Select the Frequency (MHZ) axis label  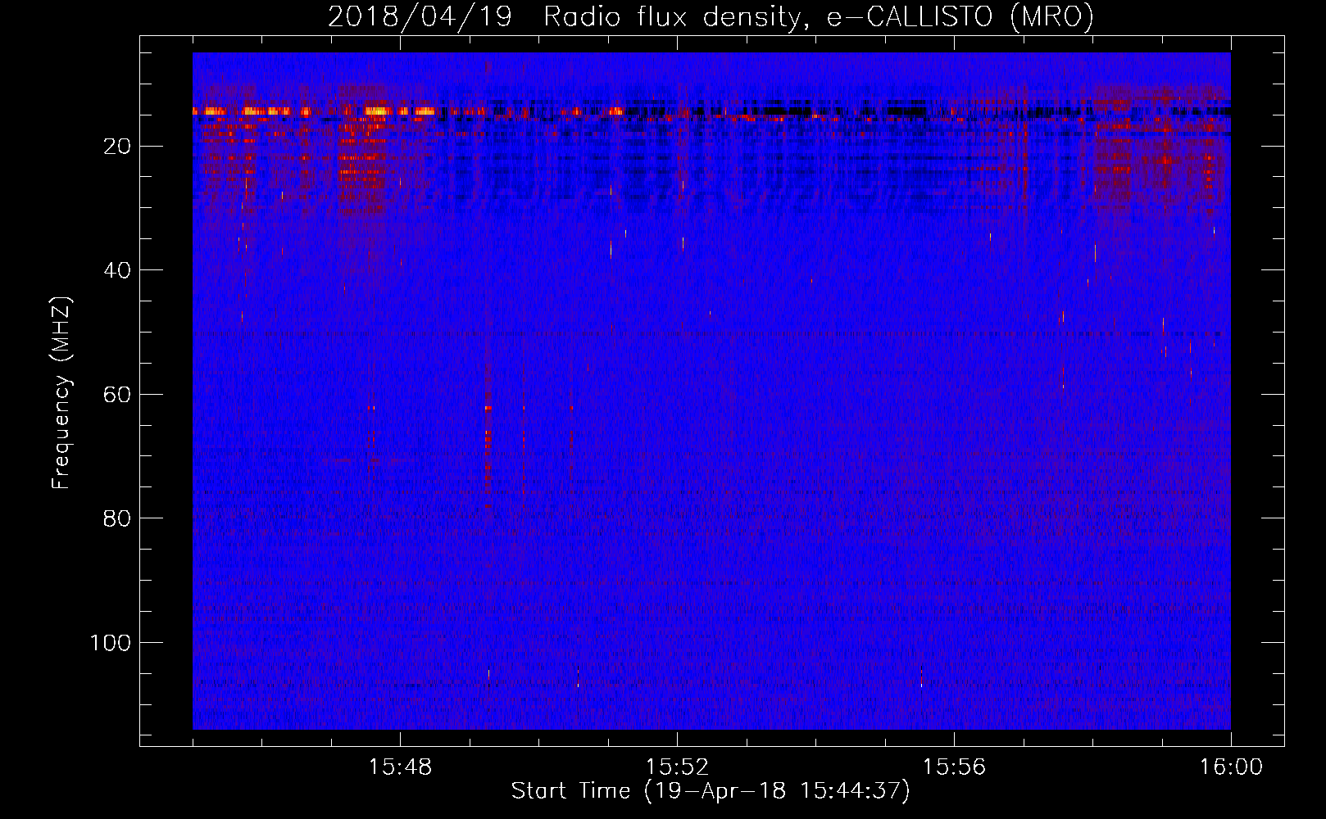(61, 393)
